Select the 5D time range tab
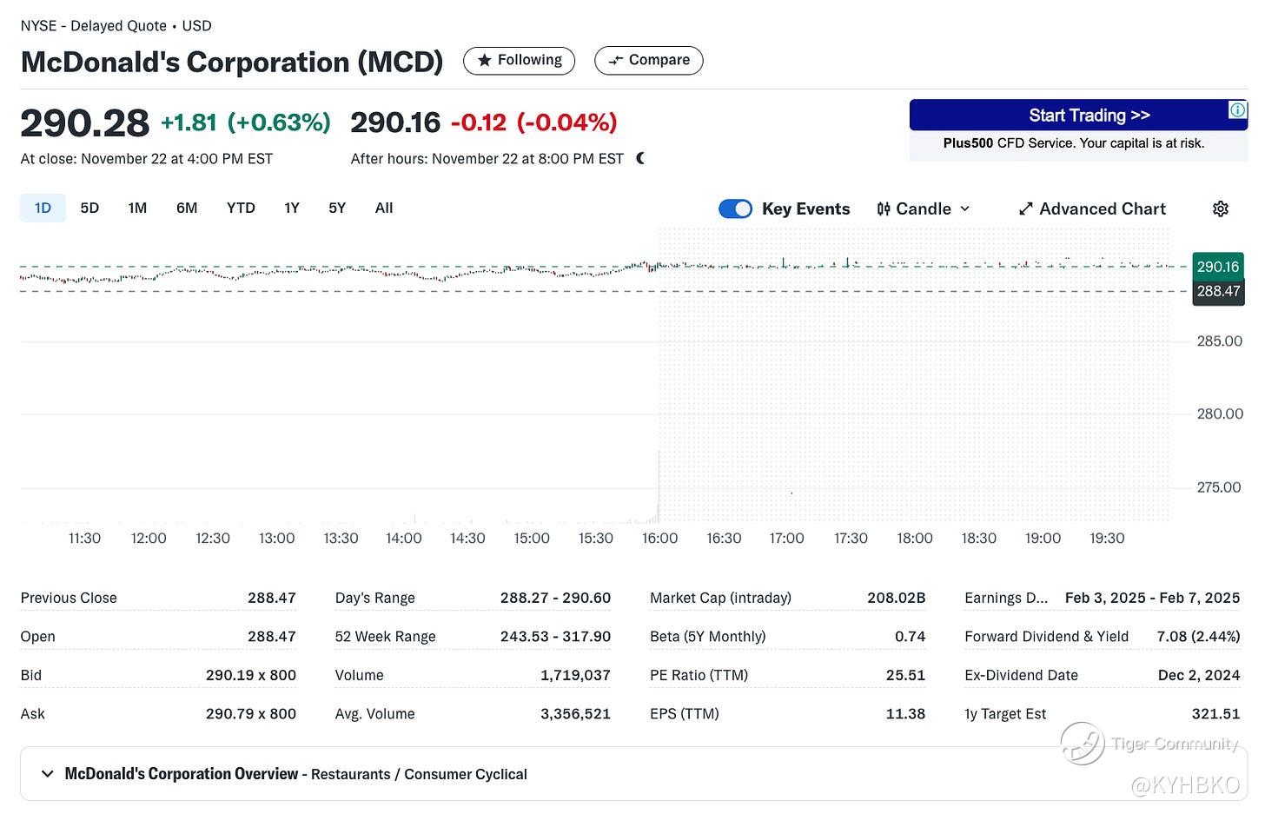Image resolution: width=1265 pixels, height=814 pixels. click(89, 208)
